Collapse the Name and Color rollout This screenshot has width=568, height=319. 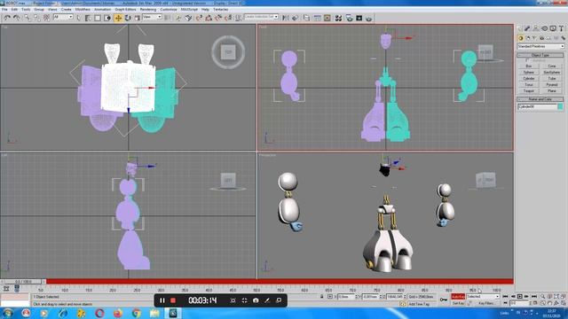(x=540, y=99)
